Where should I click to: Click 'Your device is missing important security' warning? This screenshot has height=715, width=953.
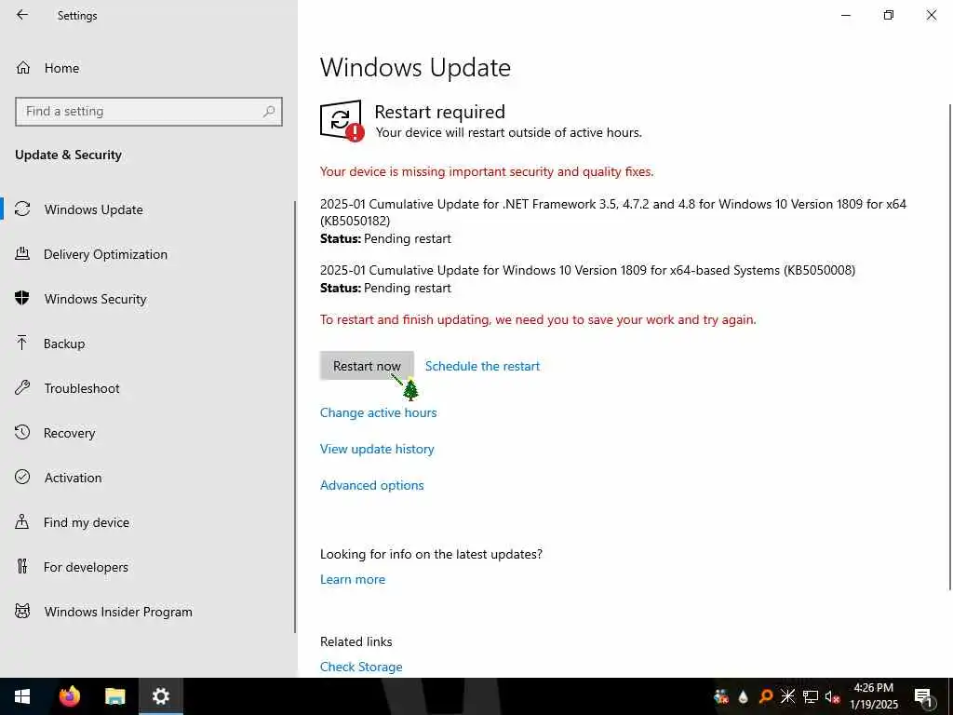pos(487,172)
